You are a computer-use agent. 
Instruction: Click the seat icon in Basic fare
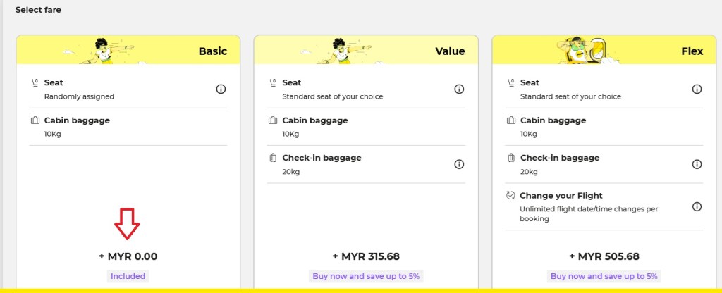point(35,83)
